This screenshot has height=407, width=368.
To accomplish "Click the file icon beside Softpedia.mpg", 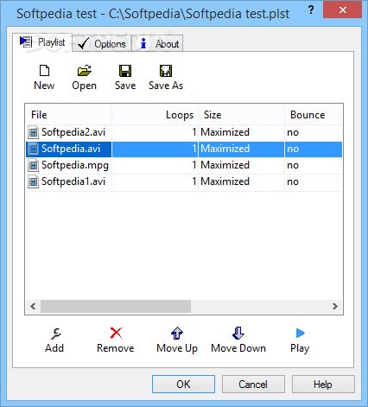I will 34,165.
